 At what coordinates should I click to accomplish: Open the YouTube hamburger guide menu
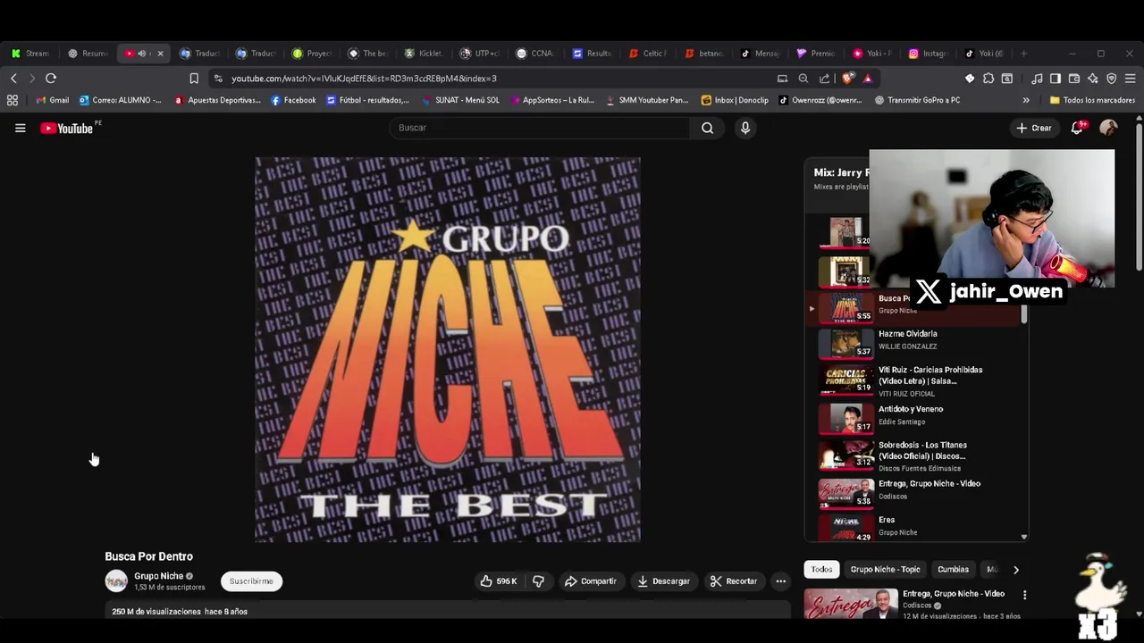(x=20, y=128)
